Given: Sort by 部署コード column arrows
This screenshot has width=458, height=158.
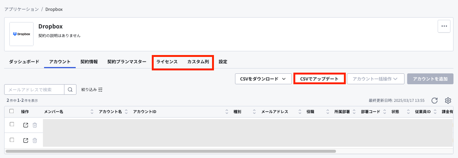Looking at the screenshot, I should coord(385,112).
